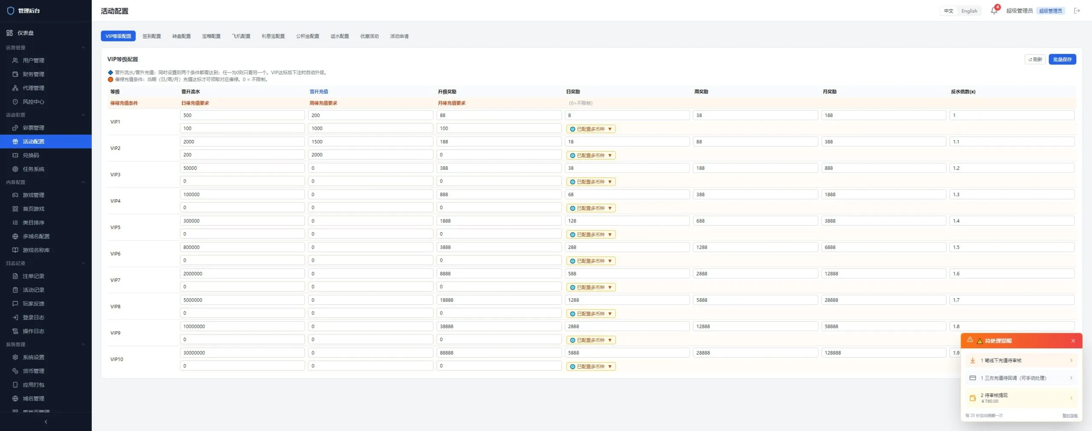Click the 批量保存 button
The height and width of the screenshot is (431, 1092).
coord(1062,59)
